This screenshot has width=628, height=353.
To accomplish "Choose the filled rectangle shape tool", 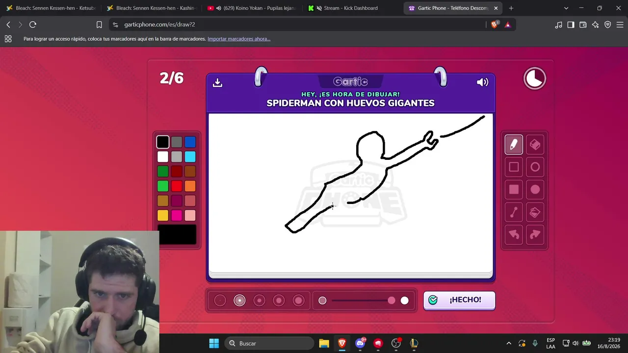I will pyautogui.click(x=514, y=190).
